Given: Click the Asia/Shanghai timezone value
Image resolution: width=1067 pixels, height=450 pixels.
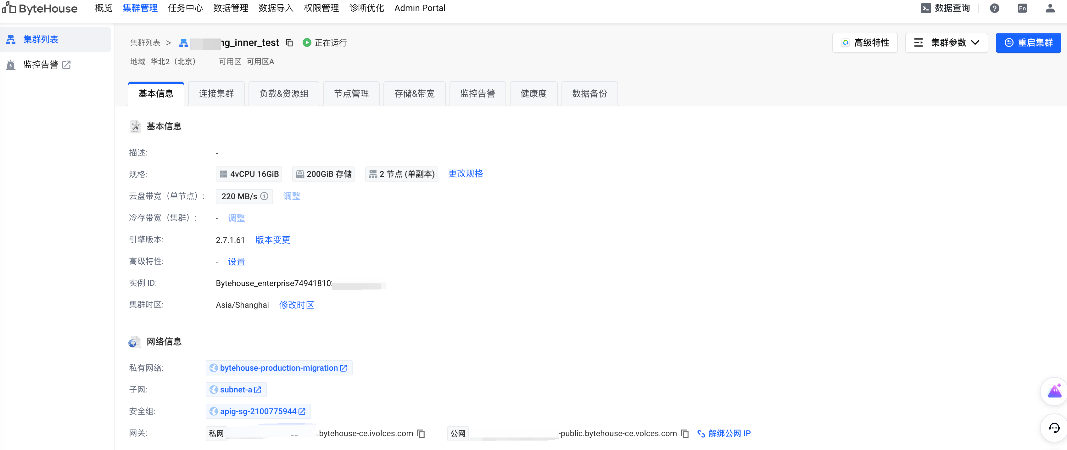Looking at the screenshot, I should point(242,305).
